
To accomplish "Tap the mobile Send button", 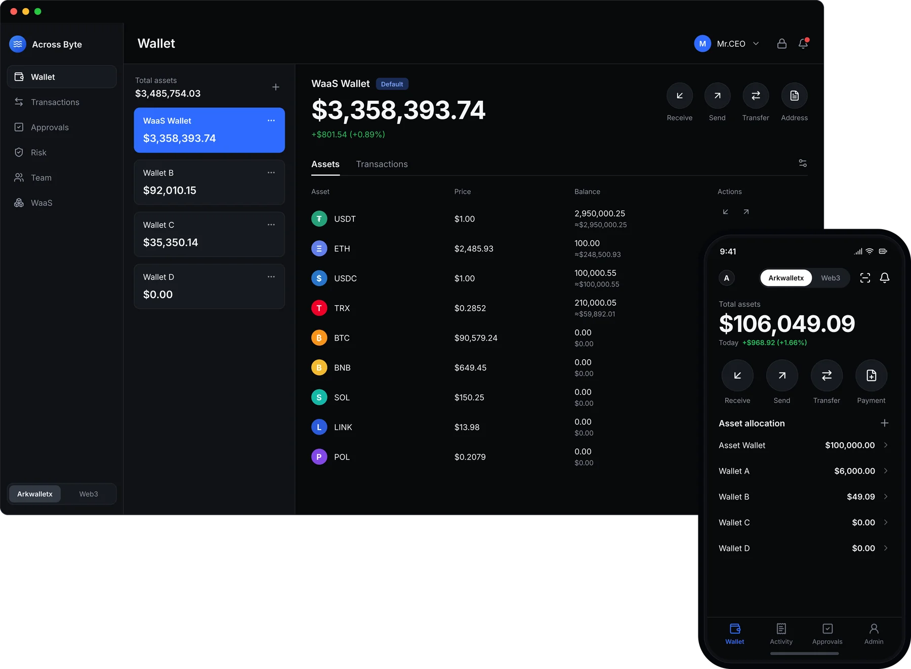I will tap(782, 375).
